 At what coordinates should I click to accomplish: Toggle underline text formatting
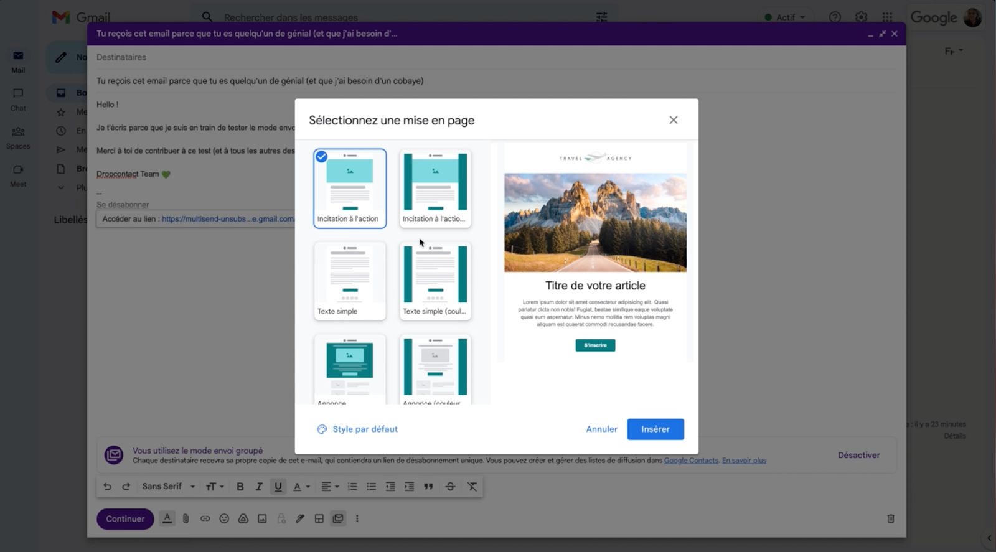[278, 487]
